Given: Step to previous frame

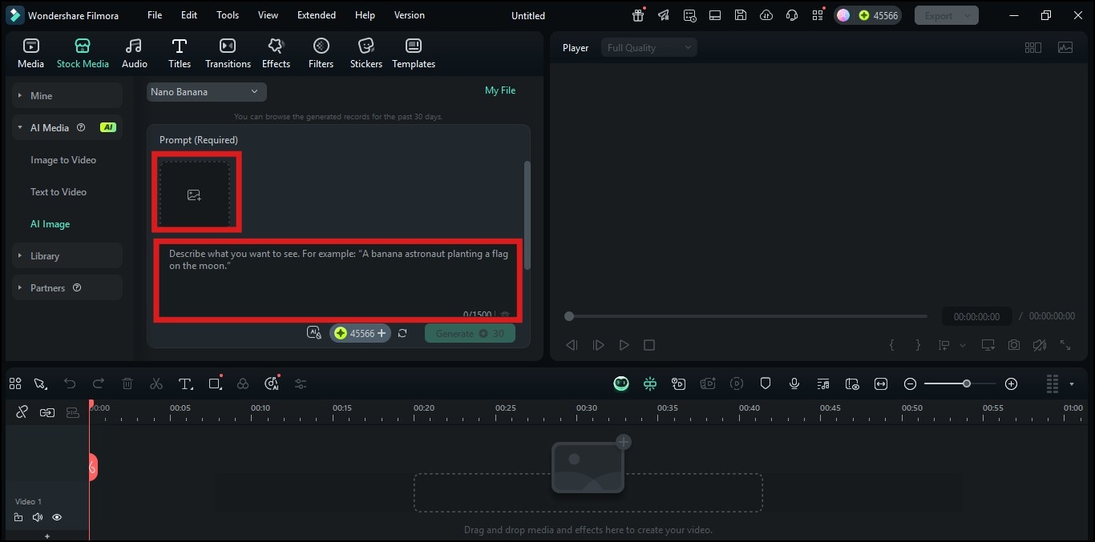Looking at the screenshot, I should pos(572,345).
